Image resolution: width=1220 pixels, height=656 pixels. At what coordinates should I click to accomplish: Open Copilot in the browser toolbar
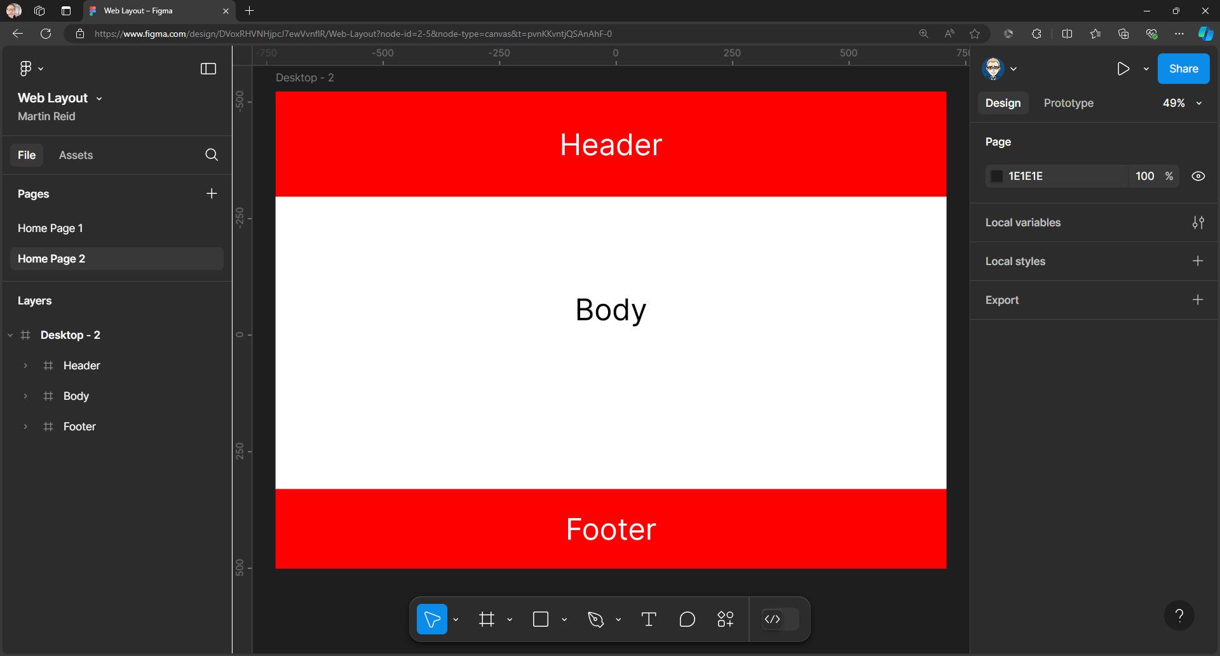pos(1205,34)
